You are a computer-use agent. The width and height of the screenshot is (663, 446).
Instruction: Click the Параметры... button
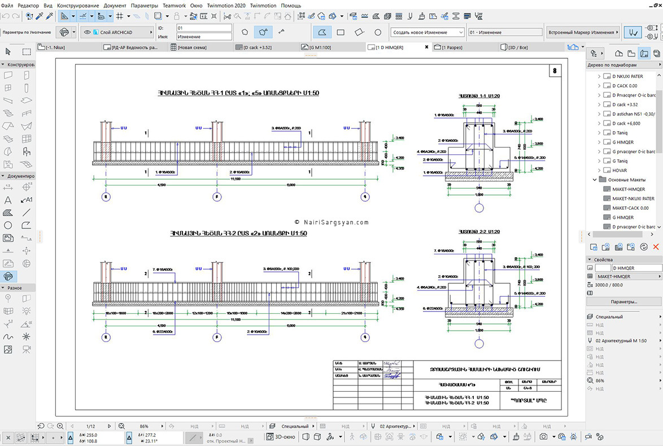623,302
